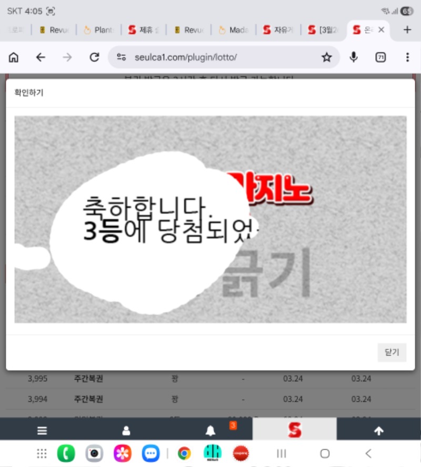Launch the Phone app from the taskbar
The height and width of the screenshot is (467, 421).
pos(66,453)
